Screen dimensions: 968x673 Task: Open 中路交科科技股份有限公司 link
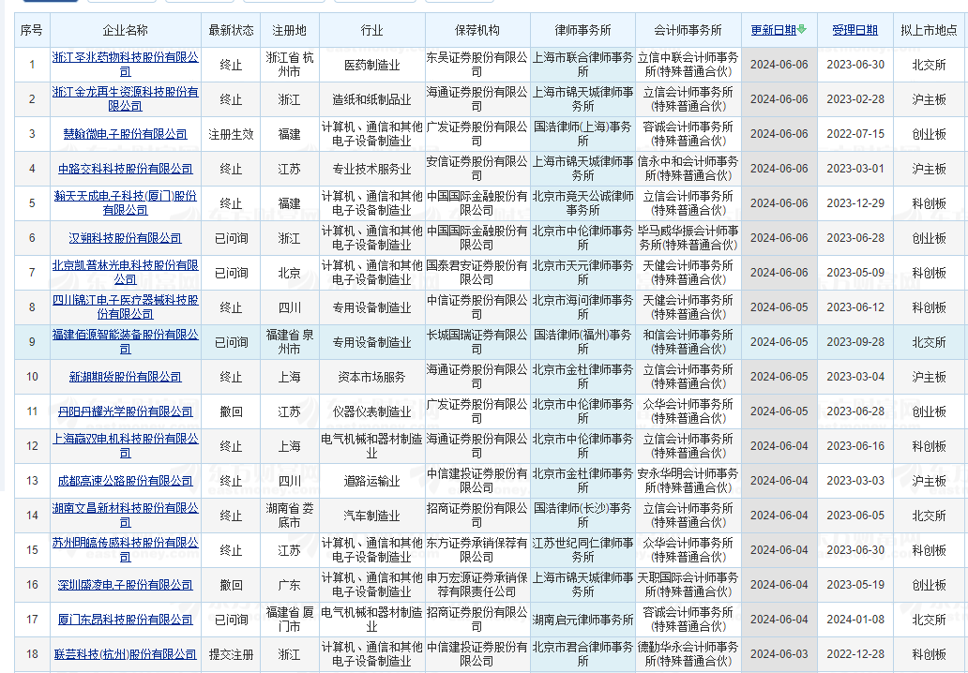pyautogui.click(x=126, y=169)
